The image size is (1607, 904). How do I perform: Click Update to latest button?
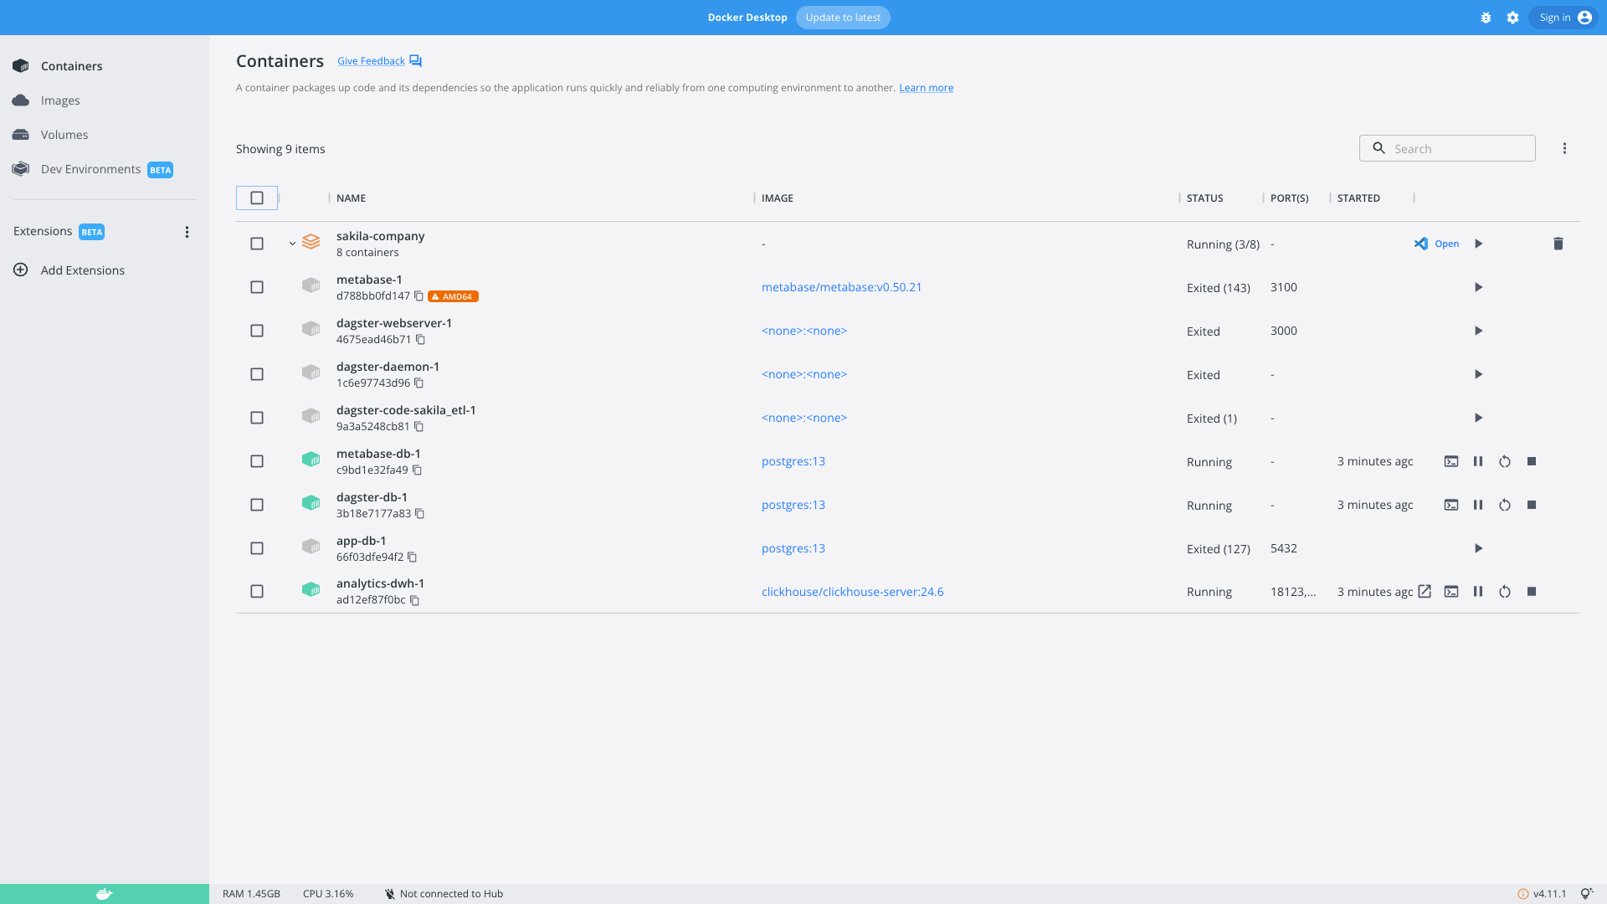843,18
